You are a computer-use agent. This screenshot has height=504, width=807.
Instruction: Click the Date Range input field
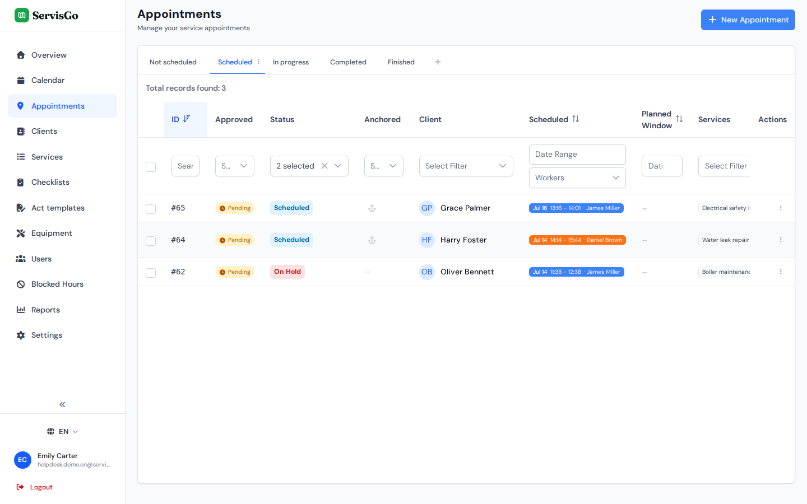[x=577, y=154]
